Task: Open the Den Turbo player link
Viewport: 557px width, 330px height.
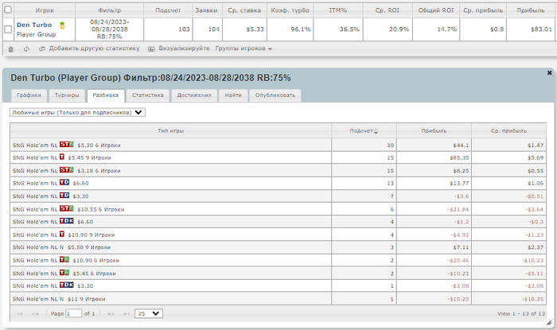Action: pyautogui.click(x=34, y=25)
